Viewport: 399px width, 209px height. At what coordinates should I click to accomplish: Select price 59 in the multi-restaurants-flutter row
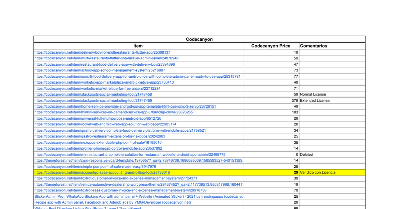[x=271, y=58]
